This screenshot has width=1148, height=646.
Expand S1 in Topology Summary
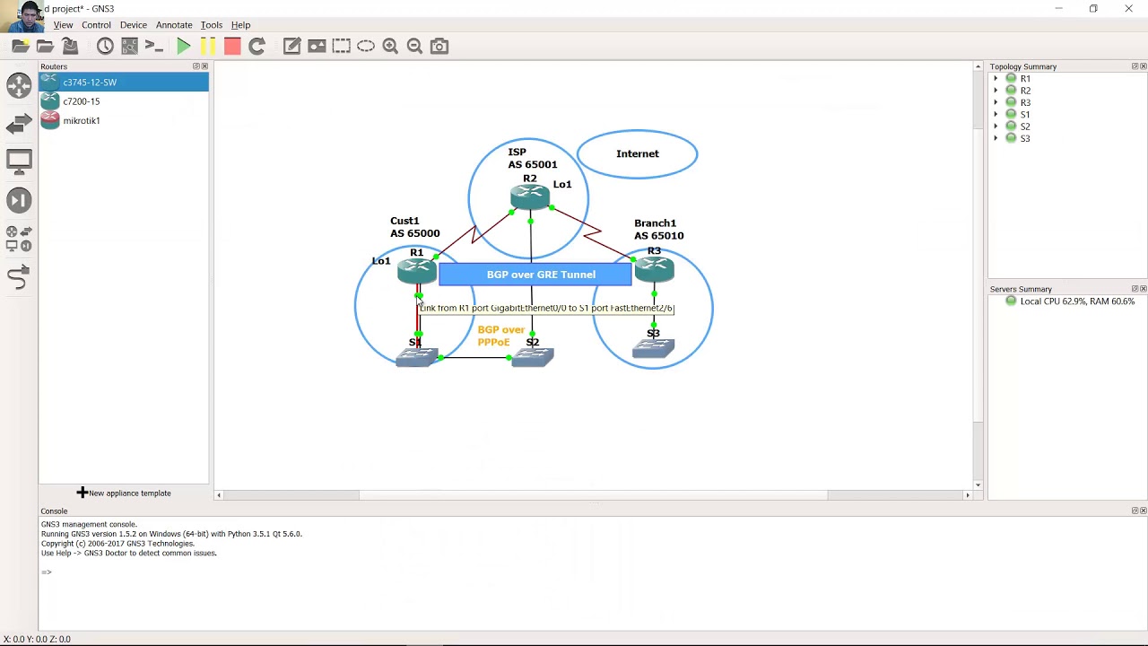(x=996, y=115)
